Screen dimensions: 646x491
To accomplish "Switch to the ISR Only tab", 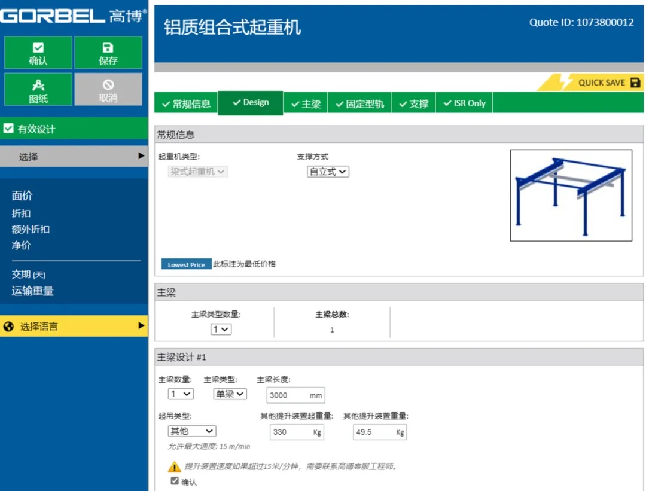I will click(464, 103).
